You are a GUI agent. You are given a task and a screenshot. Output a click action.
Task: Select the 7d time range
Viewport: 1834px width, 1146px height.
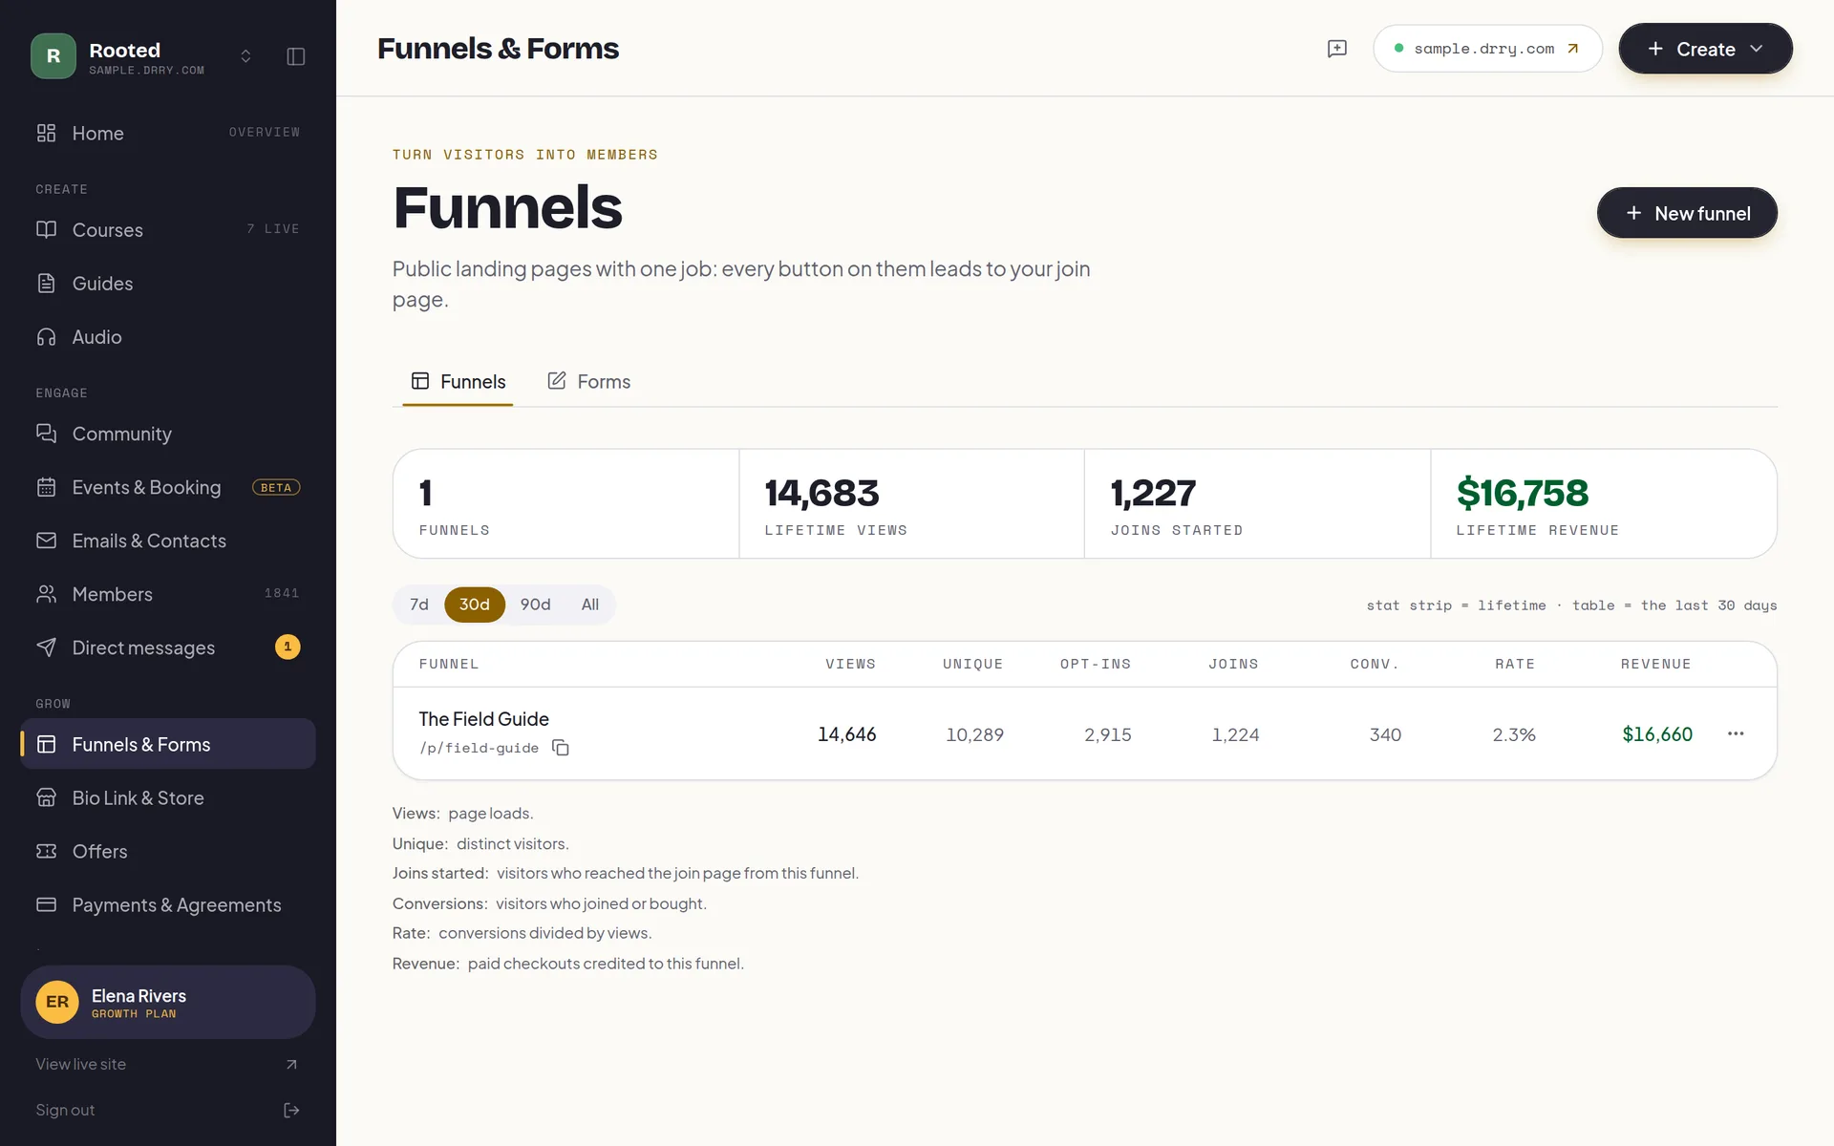(419, 605)
